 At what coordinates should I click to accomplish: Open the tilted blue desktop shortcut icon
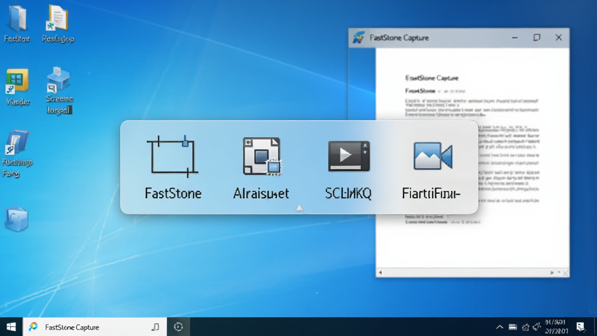[x=17, y=143]
